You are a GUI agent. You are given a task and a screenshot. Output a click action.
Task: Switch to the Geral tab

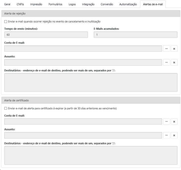tap(7, 4)
